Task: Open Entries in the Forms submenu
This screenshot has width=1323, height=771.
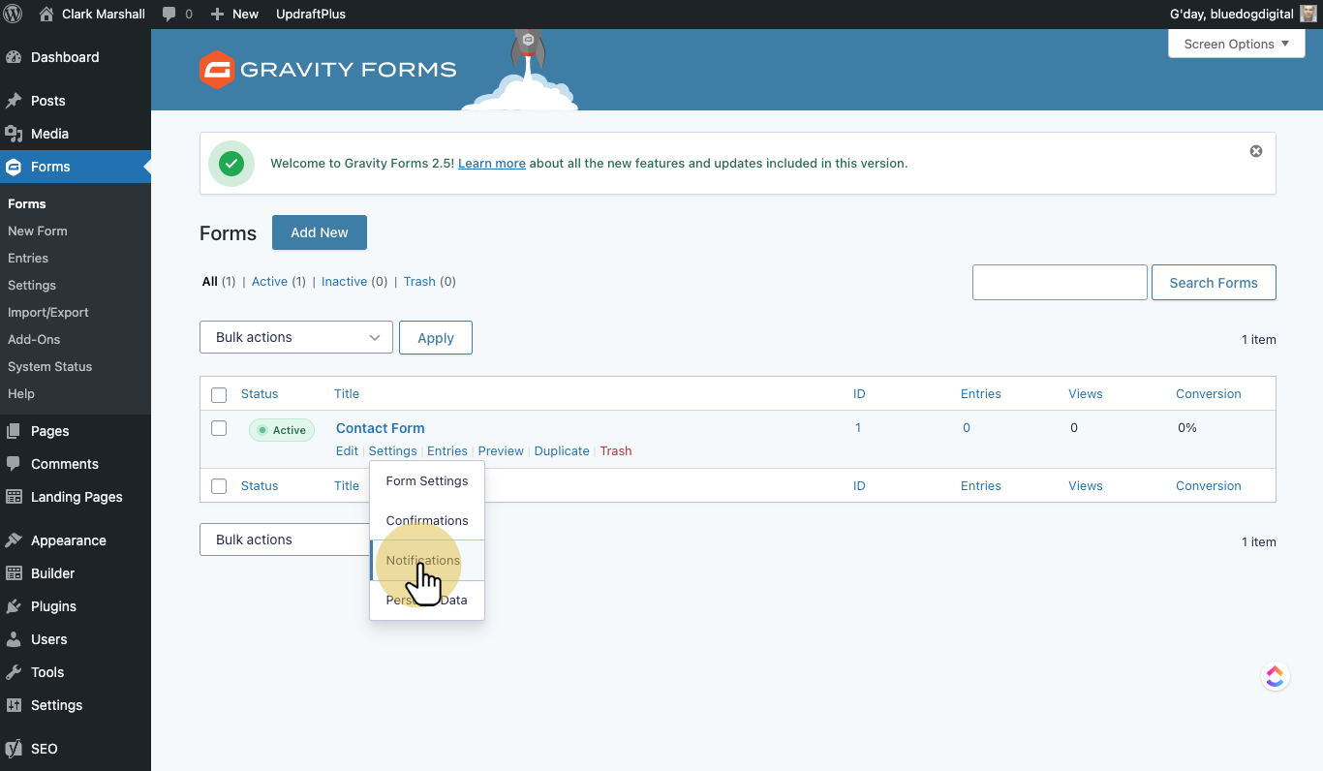Action: [28, 258]
